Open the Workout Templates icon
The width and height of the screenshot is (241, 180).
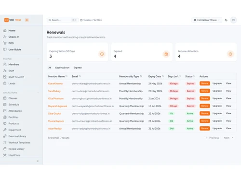(x=5, y=143)
